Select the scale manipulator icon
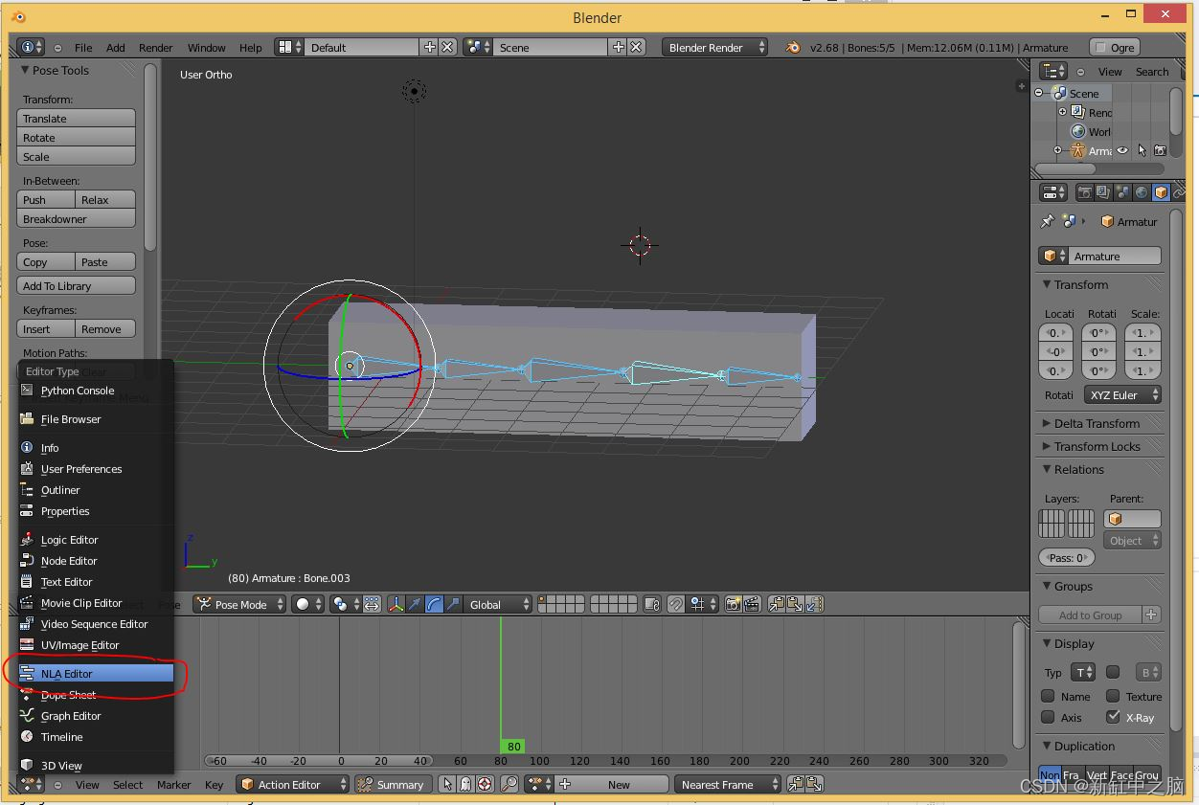The height and width of the screenshot is (805, 1199). click(454, 604)
